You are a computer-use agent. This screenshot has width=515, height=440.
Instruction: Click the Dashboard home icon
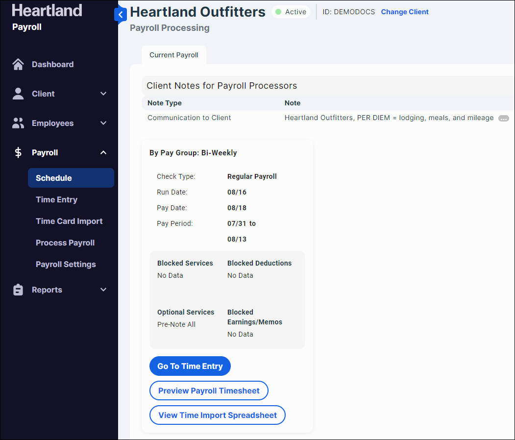point(18,64)
